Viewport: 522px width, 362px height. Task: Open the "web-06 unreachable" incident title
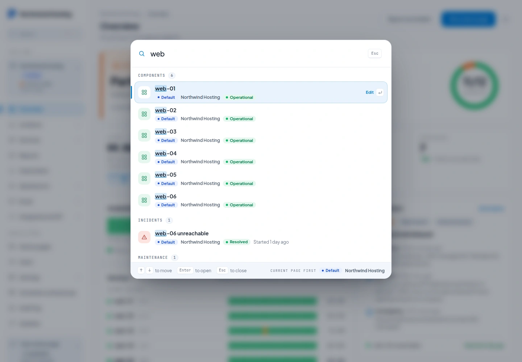[182, 233]
